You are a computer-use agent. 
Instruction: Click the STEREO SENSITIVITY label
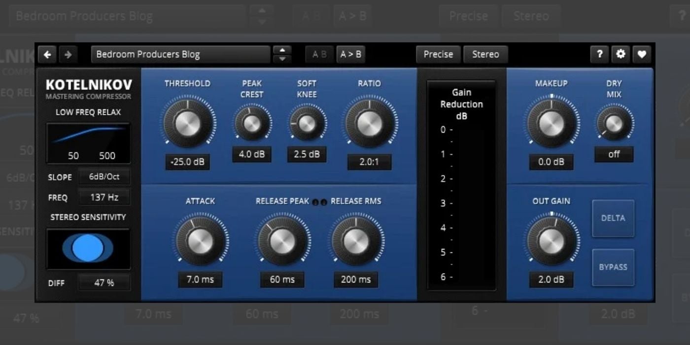88,217
